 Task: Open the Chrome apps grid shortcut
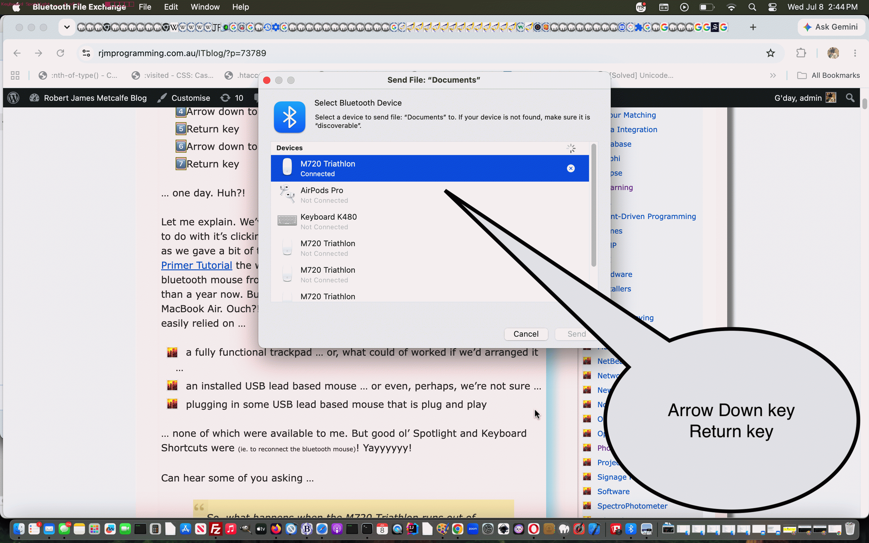coord(15,75)
